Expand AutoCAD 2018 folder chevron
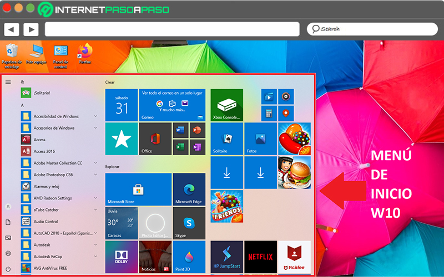Viewport: 444px width, 277px height. (x=95, y=233)
